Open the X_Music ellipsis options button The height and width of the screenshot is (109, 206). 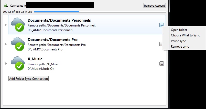[161, 64]
